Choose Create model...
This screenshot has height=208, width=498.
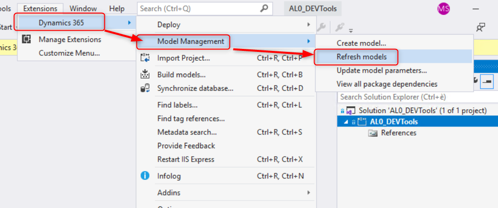(394, 43)
